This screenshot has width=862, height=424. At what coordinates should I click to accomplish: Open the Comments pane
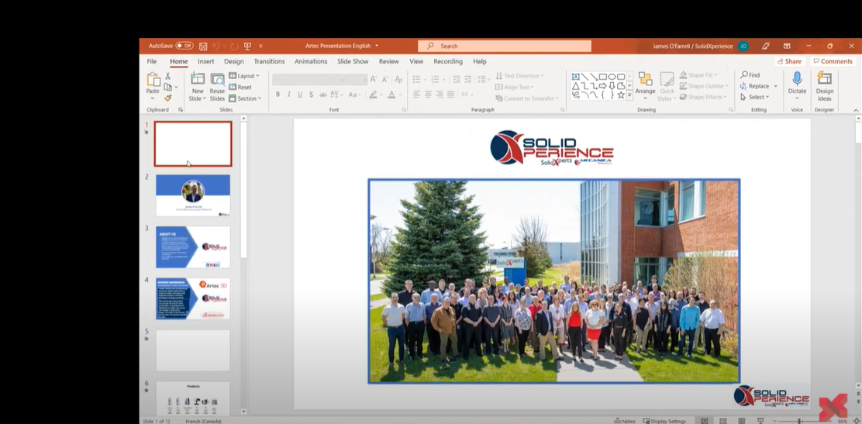pyautogui.click(x=833, y=61)
